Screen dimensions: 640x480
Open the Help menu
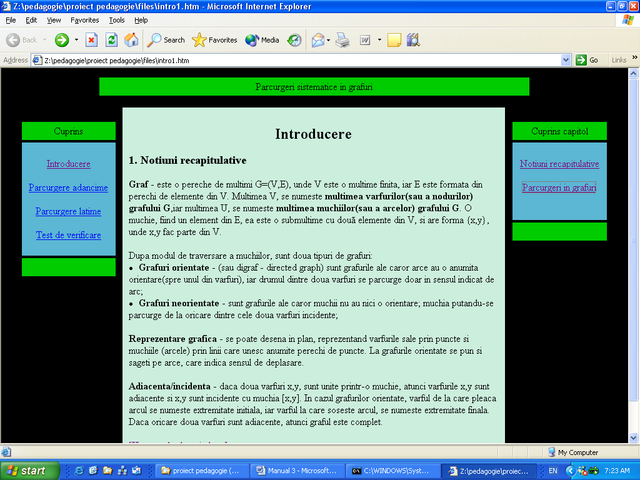[141, 20]
